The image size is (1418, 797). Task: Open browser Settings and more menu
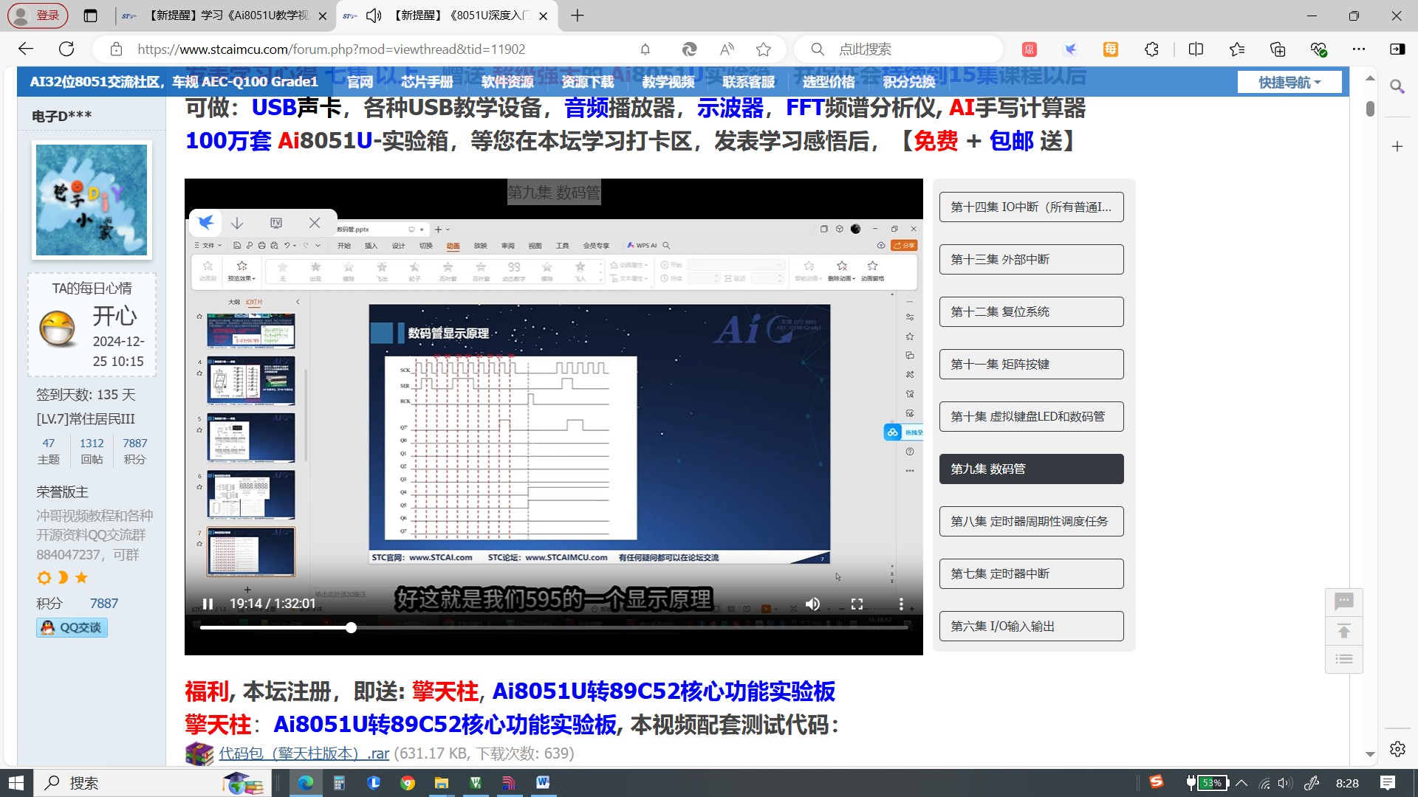[1359, 49]
